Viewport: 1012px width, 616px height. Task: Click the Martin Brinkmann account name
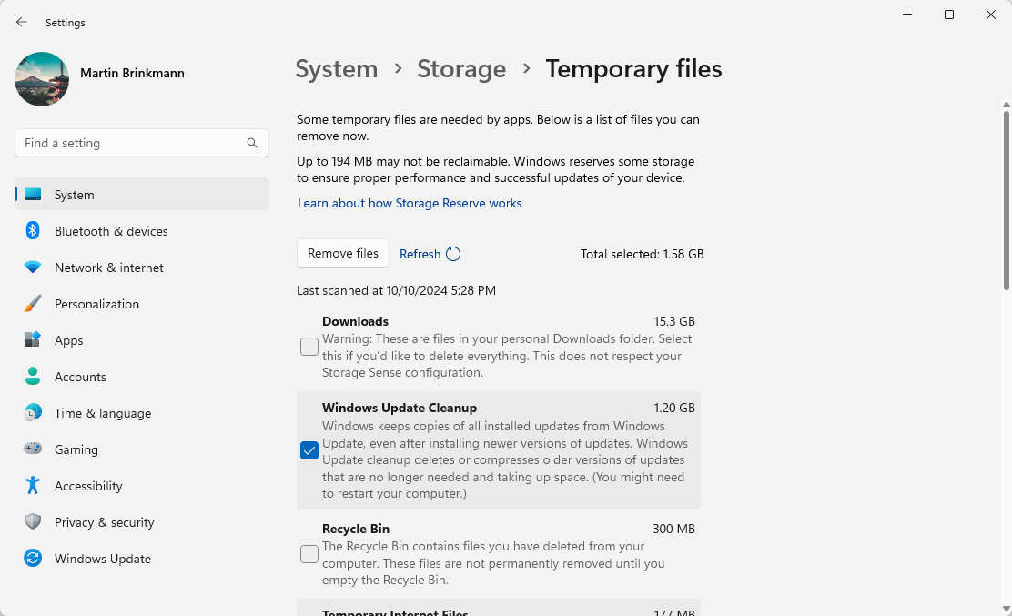click(x=132, y=73)
